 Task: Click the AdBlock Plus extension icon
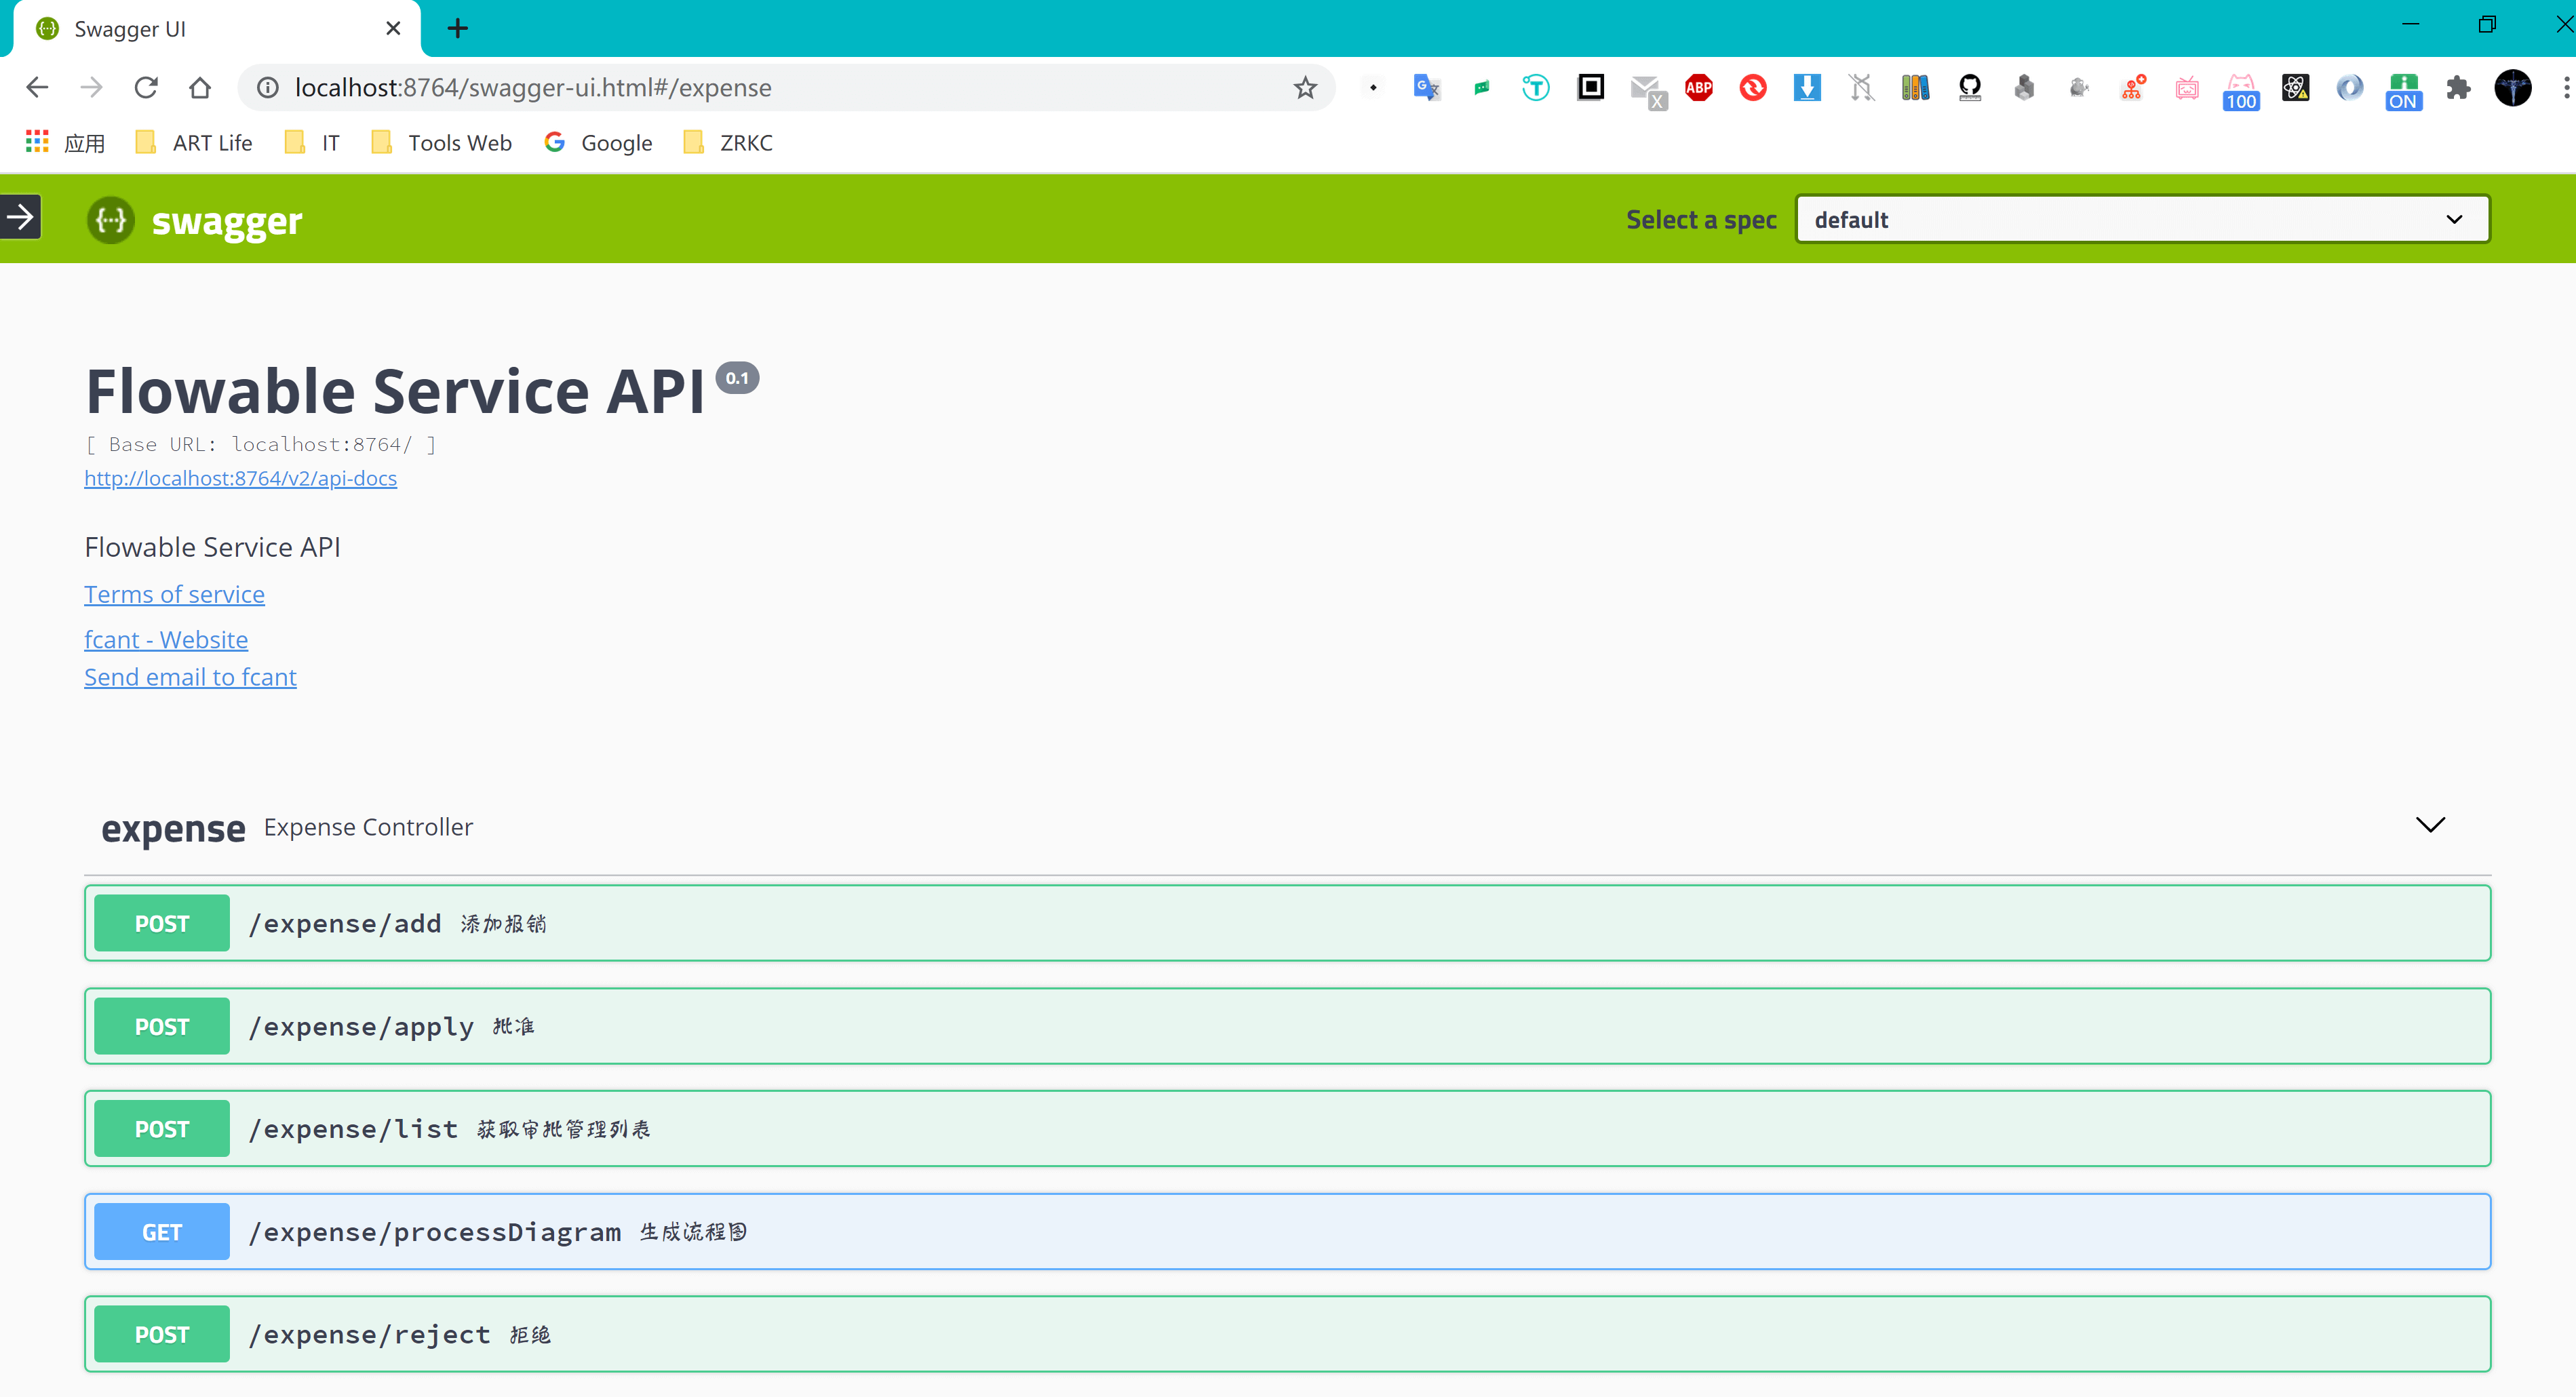click(1698, 88)
